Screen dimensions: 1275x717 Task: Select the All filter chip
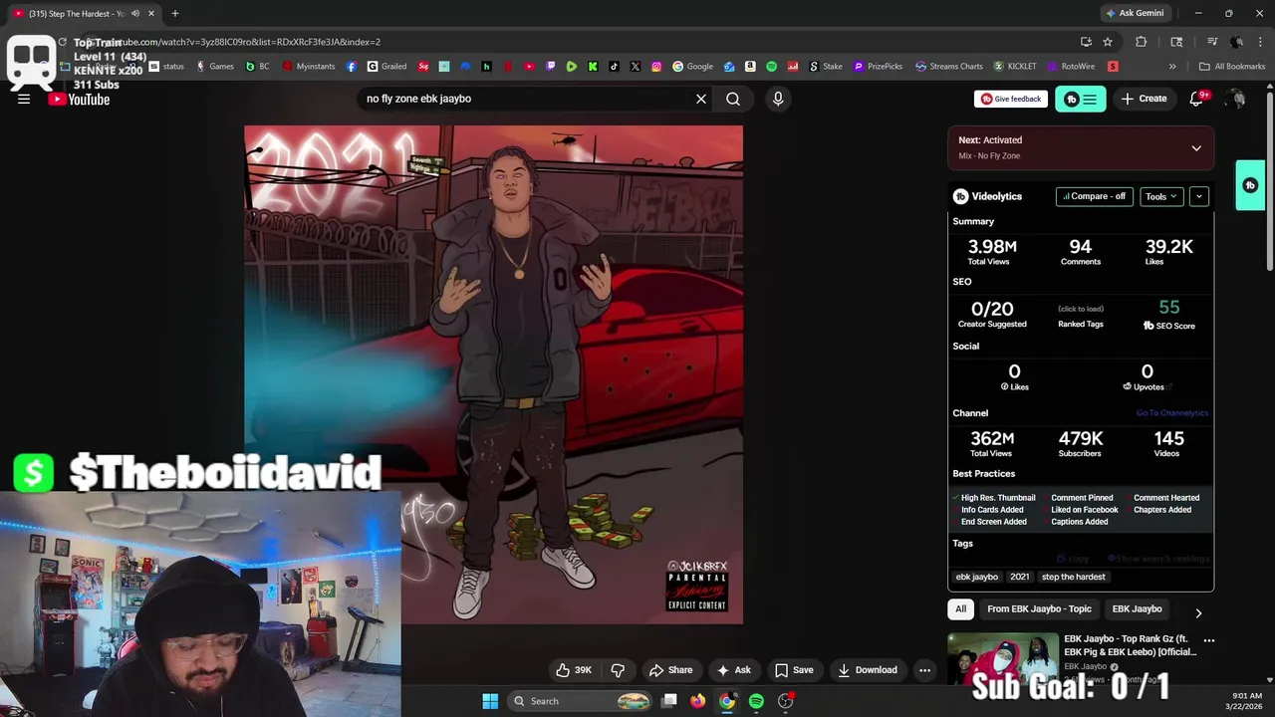pyautogui.click(x=960, y=609)
